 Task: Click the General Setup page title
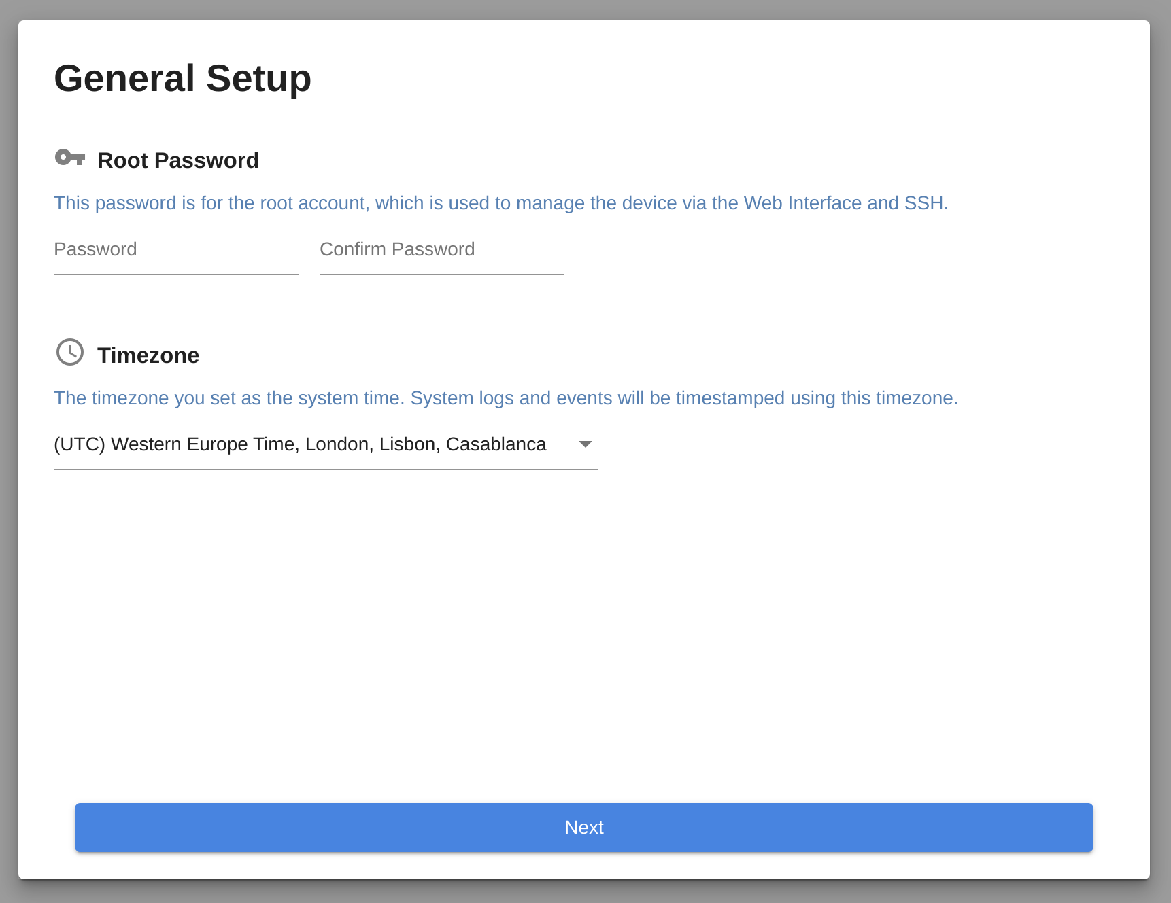182,78
